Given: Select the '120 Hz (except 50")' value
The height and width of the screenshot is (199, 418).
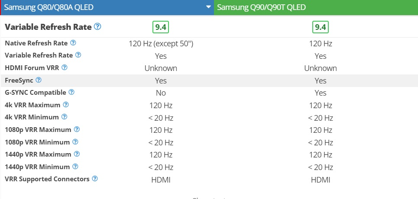Looking at the screenshot, I should (161, 44).
